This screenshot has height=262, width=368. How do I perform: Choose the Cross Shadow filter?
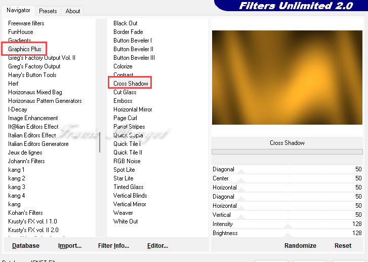pyautogui.click(x=131, y=84)
